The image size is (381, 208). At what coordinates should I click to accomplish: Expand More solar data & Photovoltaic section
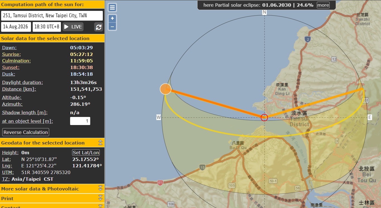pos(100,189)
